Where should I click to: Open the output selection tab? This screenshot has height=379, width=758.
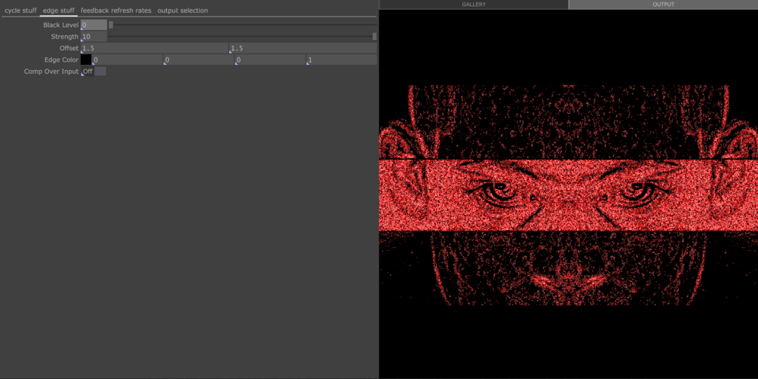point(183,10)
